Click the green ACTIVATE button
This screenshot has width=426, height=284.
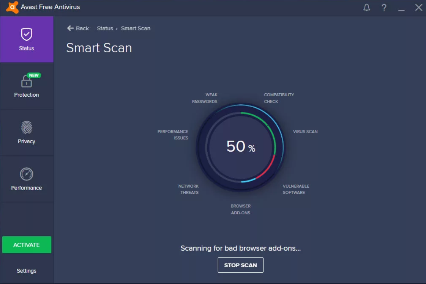27,245
